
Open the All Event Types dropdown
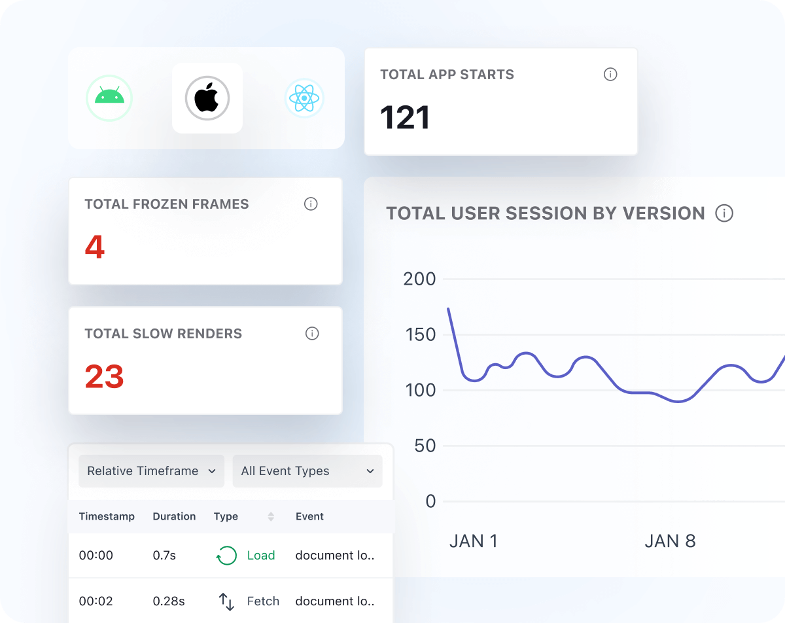tap(307, 471)
